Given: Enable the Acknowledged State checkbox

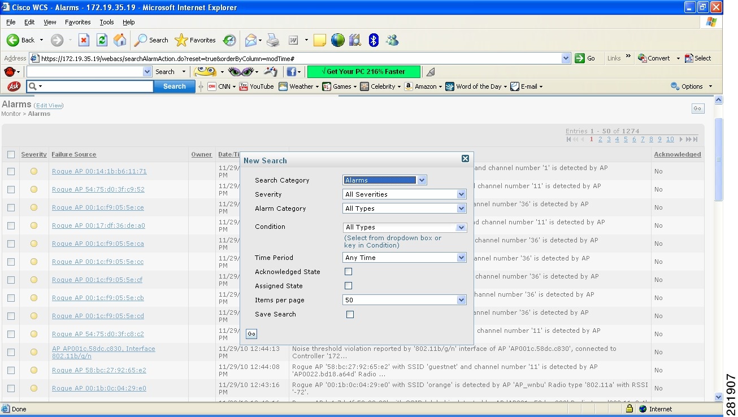Looking at the screenshot, I should [x=349, y=272].
